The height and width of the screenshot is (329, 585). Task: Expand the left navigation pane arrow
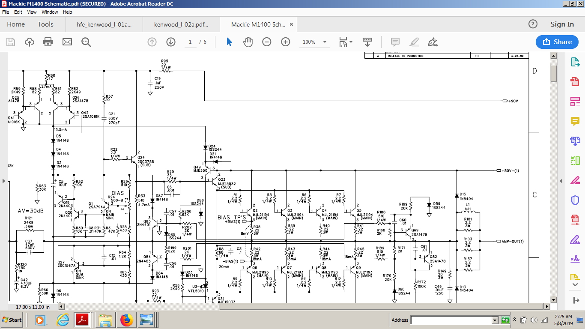[4, 181]
